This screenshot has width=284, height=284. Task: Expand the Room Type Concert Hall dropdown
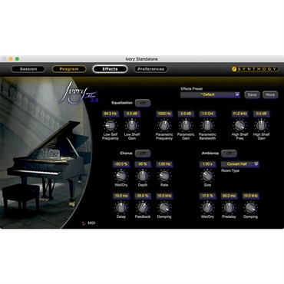(x=240, y=164)
